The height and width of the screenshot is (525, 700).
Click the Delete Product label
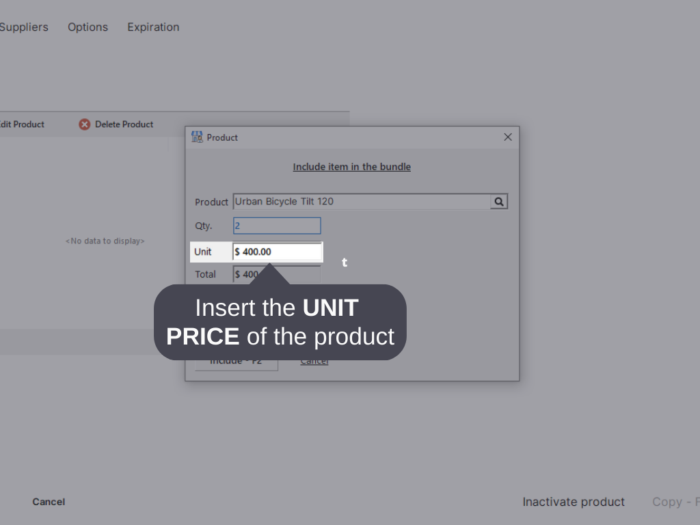(x=124, y=124)
